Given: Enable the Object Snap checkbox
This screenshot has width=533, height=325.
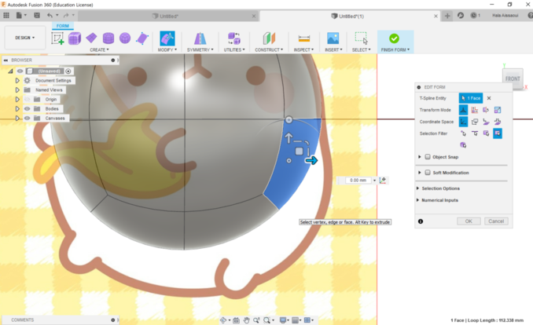Looking at the screenshot, I should tap(428, 157).
